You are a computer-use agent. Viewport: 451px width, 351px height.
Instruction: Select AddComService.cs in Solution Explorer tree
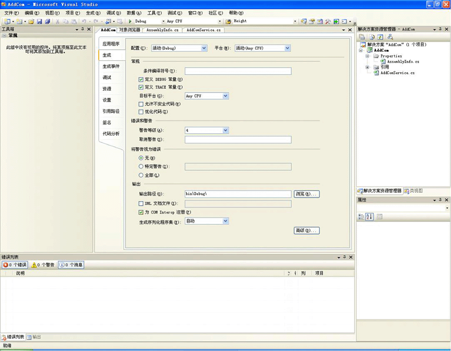pos(397,73)
